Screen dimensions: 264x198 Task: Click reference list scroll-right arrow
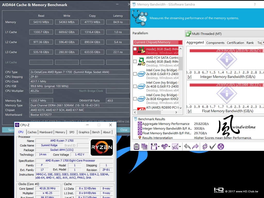click(x=176, y=112)
